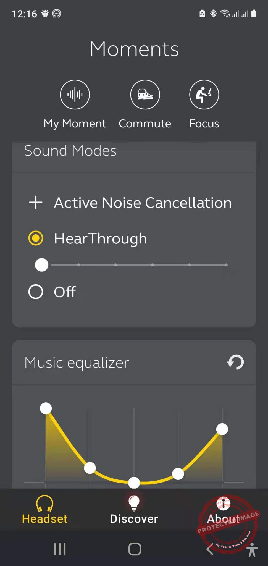Deselect HearThrough by choosing Off
The image size is (268, 566).
click(x=36, y=291)
